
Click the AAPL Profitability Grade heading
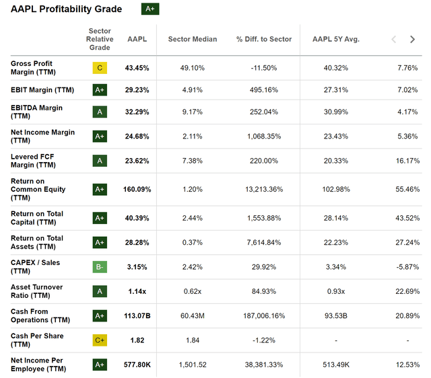[67, 9]
